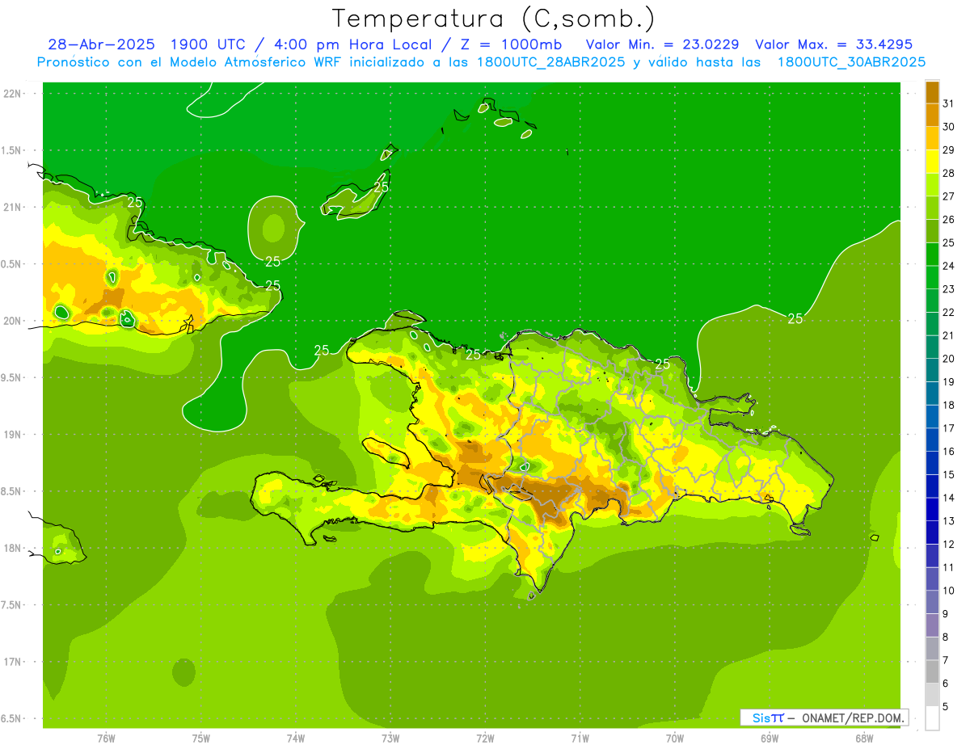The height and width of the screenshot is (749, 970).
Task: Click the '23' label on the color scale
Action: point(949,289)
